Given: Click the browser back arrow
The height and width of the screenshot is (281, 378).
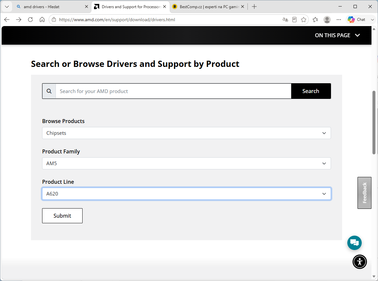Looking at the screenshot, I should (7, 20).
